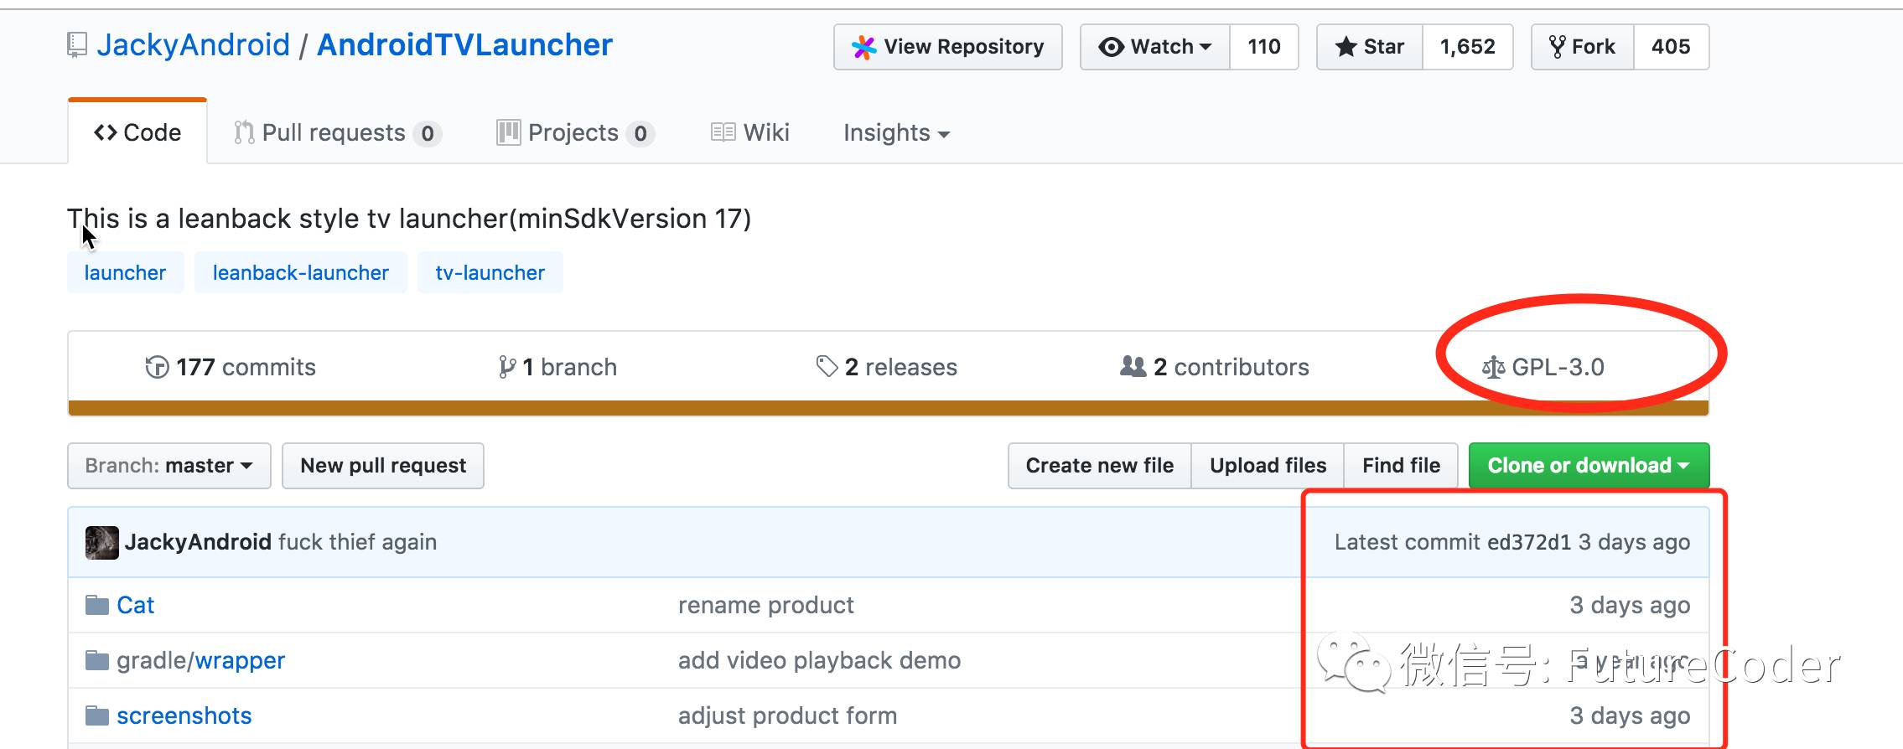This screenshot has height=749, width=1903.
Task: Click JackyAndroid's avatar thumbnail in commit row
Action: point(102,542)
